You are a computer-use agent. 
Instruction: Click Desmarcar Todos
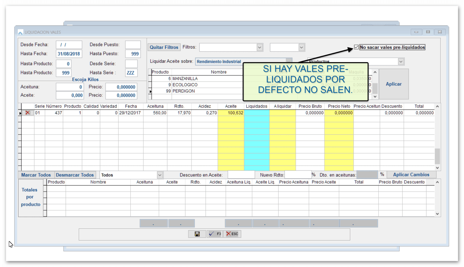coord(75,175)
